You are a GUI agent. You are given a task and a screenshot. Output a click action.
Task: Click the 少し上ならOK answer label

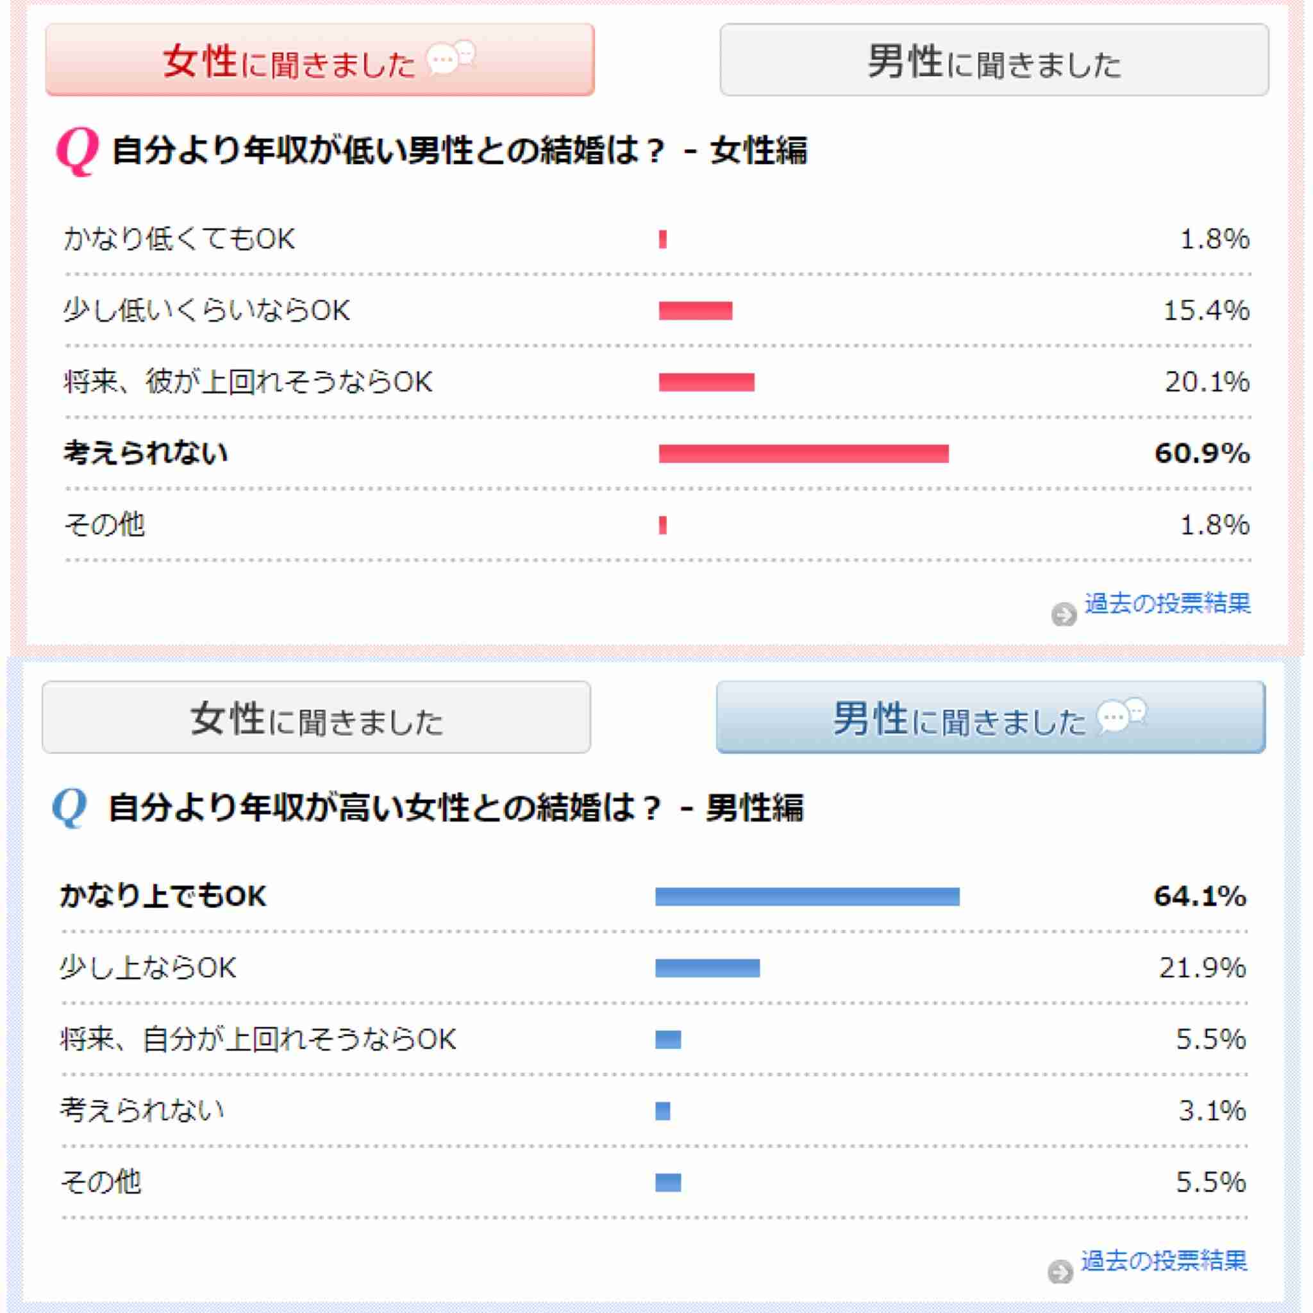tap(148, 967)
